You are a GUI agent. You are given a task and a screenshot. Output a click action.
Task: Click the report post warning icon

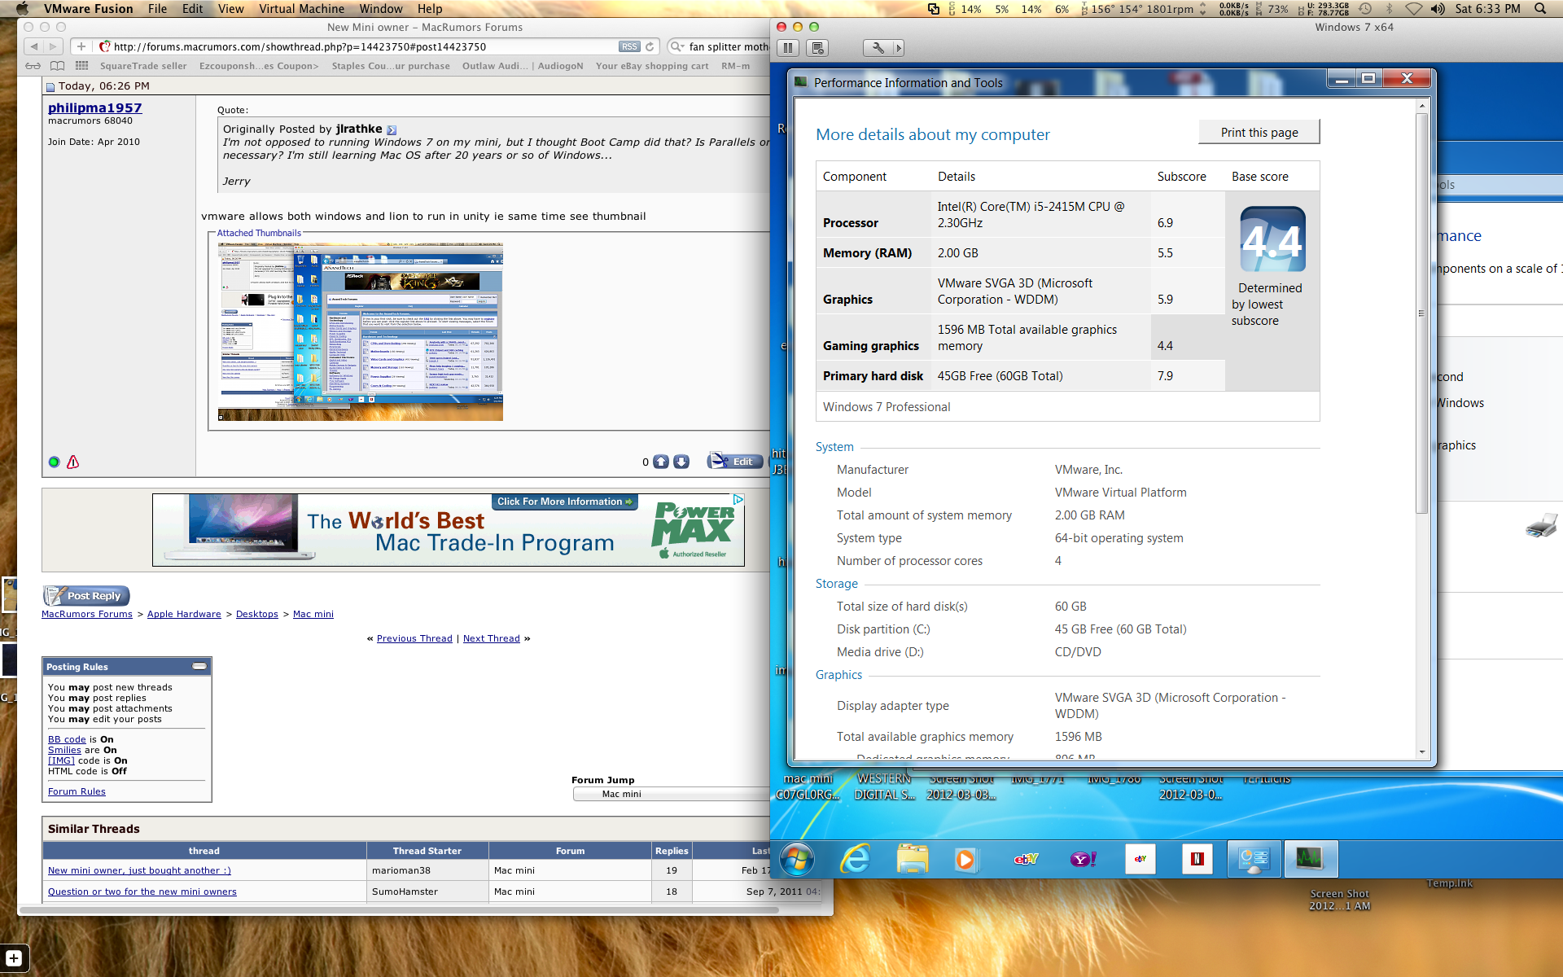coord(73,462)
